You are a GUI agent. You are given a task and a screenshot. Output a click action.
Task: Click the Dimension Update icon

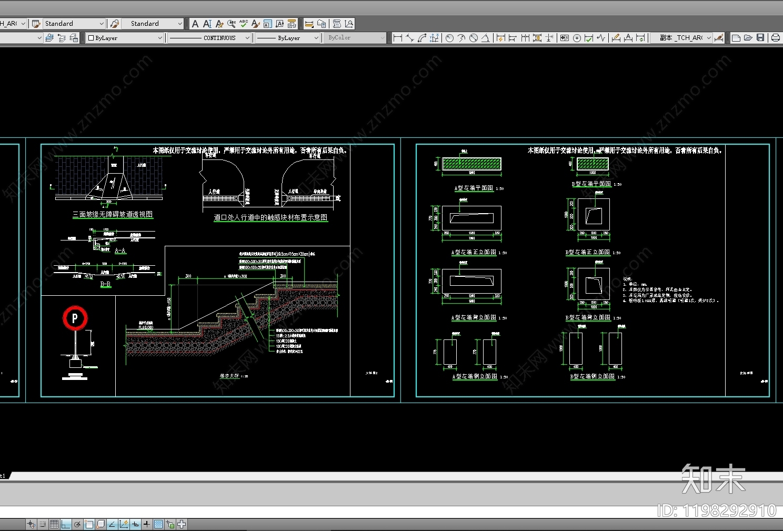pyautogui.click(x=640, y=38)
